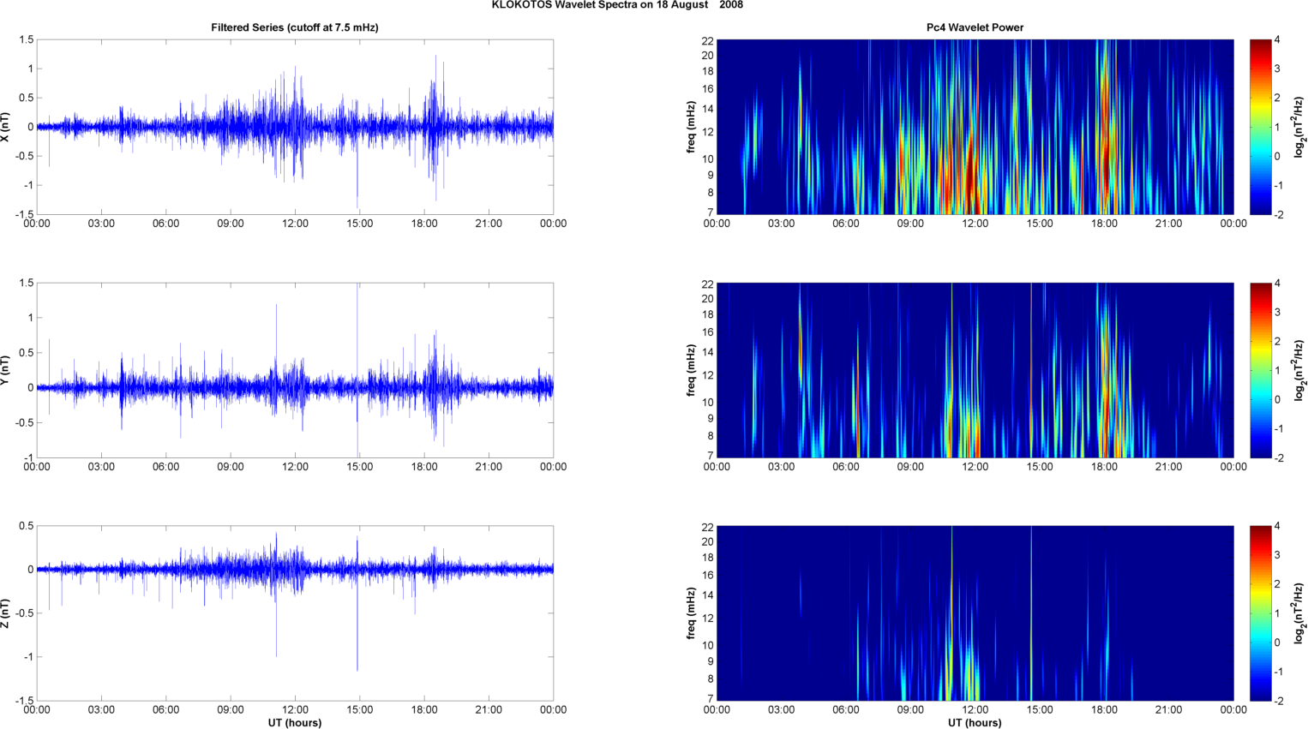
Task: Select freq (mHz) label of top spectrogram
Action: [691, 127]
